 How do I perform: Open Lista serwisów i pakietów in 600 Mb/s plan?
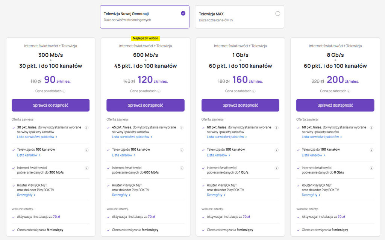pyautogui.click(x=132, y=137)
